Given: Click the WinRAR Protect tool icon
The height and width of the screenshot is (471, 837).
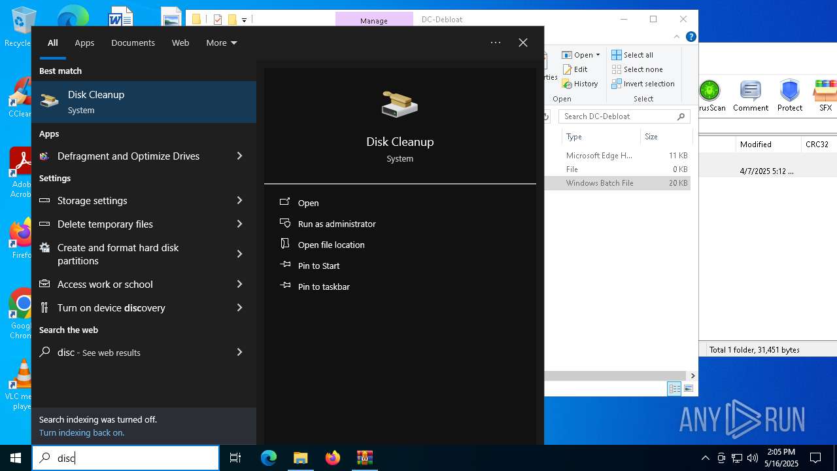Looking at the screenshot, I should [x=790, y=96].
